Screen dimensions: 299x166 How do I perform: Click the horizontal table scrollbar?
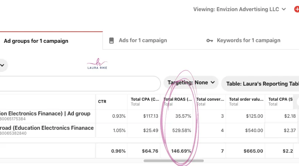pyautogui.click(x=173, y=161)
